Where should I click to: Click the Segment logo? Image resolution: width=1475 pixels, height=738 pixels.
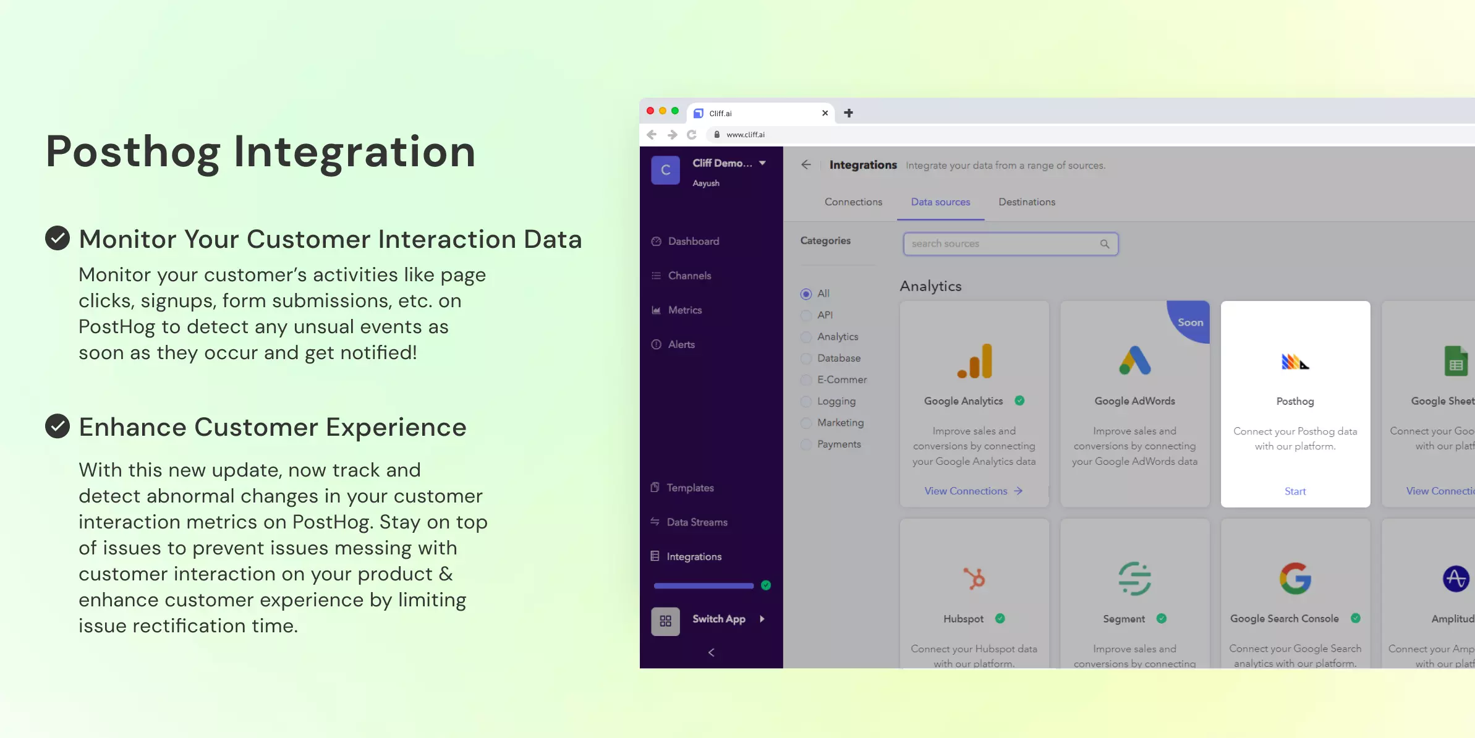coord(1135,579)
